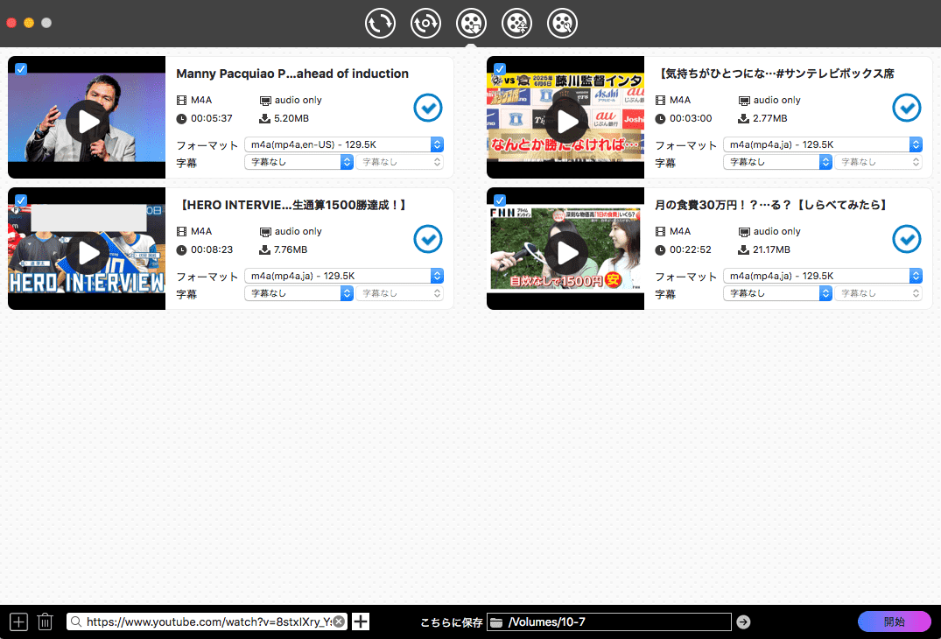Open the output folder with the arrow icon
This screenshot has height=639, width=941.
pos(743,622)
